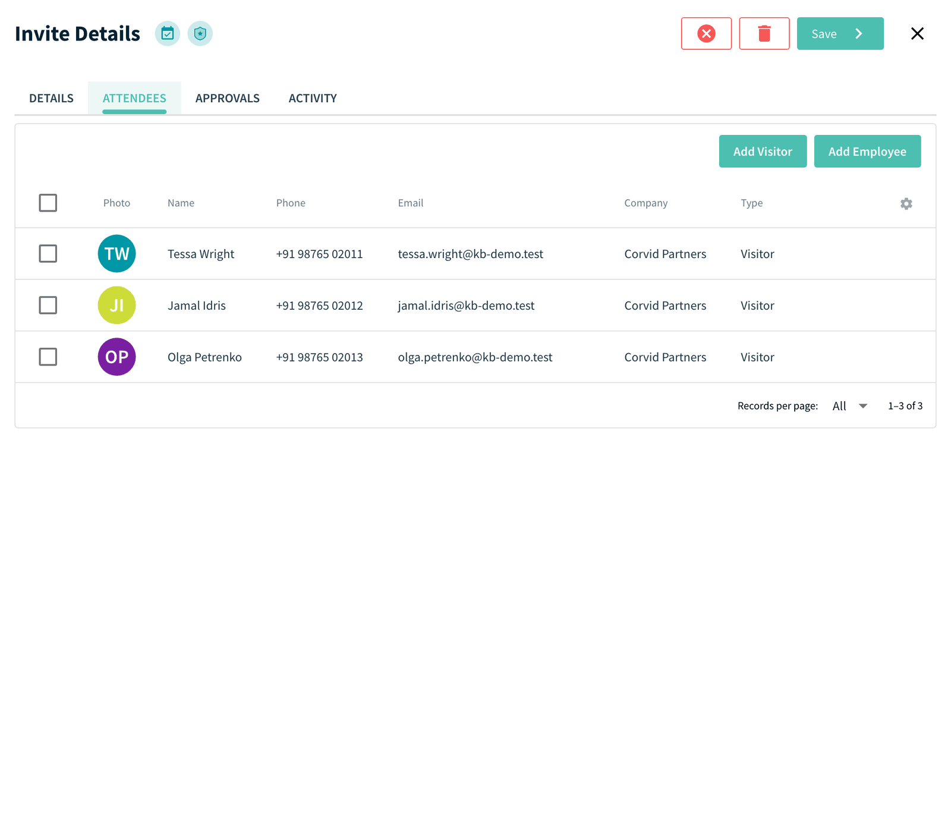Image resolution: width=951 pixels, height=815 pixels.
Task: Click the red trash delete button
Action: pyautogui.click(x=764, y=33)
